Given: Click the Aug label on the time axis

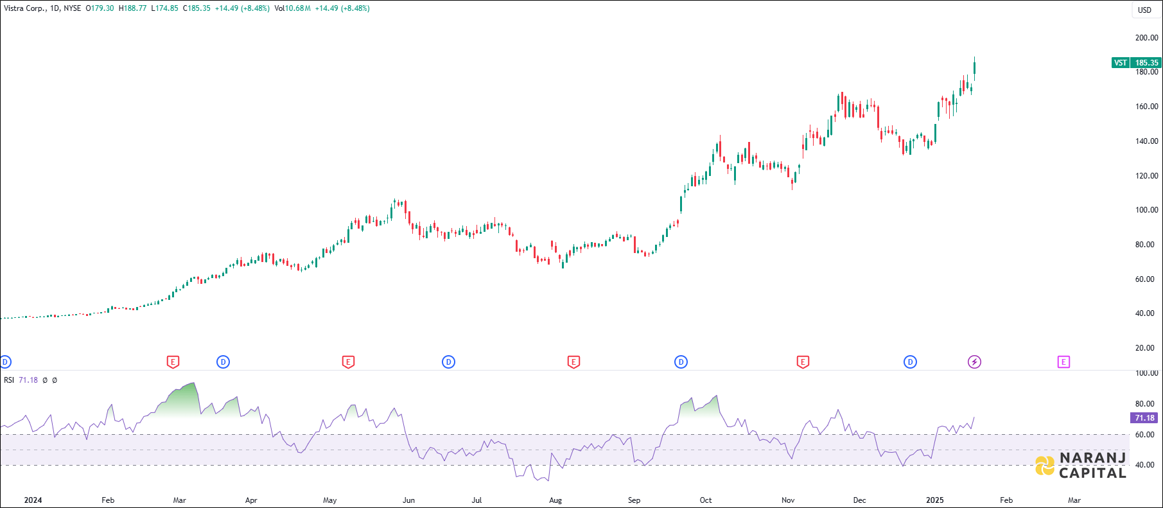Looking at the screenshot, I should pyautogui.click(x=555, y=500).
